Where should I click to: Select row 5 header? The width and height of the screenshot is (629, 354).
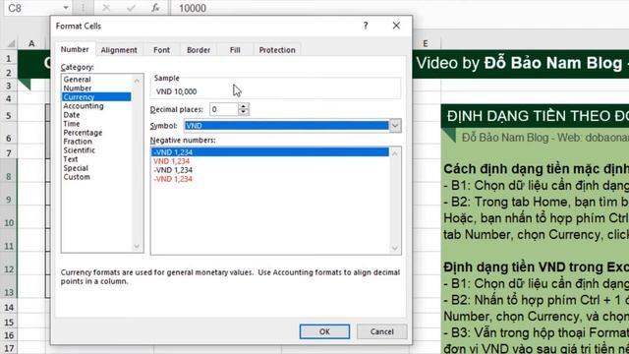click(9, 116)
